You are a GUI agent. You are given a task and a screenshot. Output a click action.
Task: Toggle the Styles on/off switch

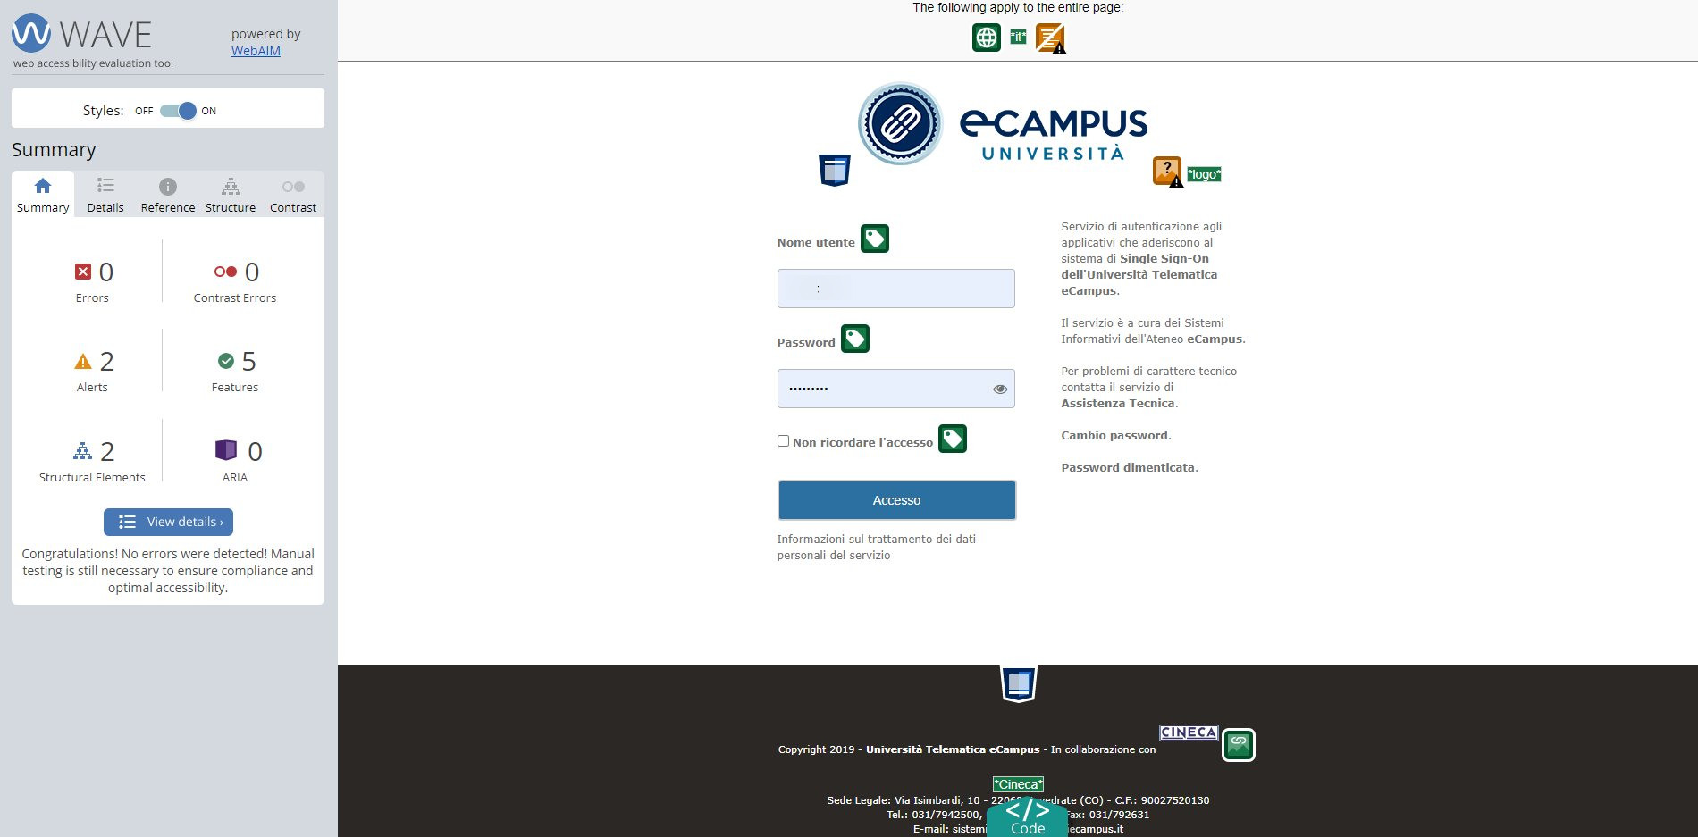tap(178, 111)
